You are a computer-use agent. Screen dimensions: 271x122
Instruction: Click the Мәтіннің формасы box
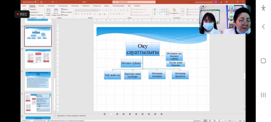180,75
